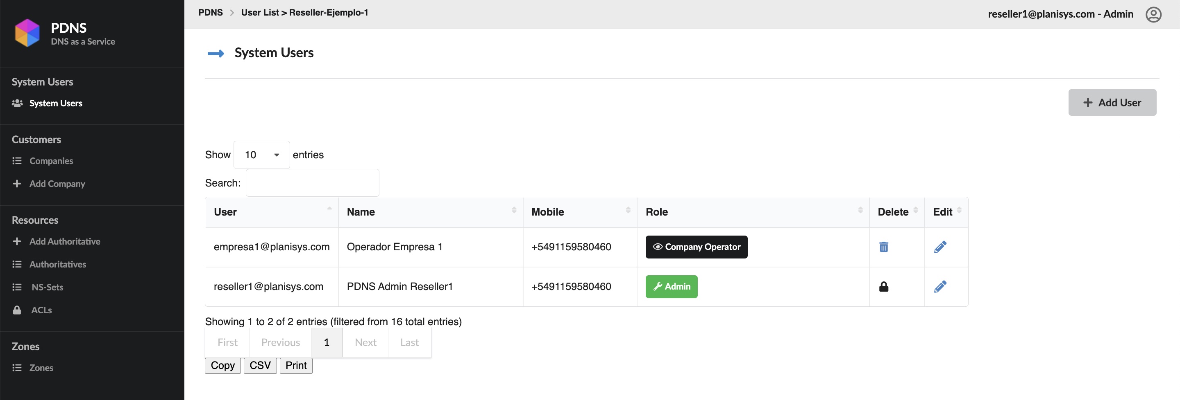Click reseller1@planisys.com - Admin account label
Image resolution: width=1180 pixels, height=400 pixels.
pyautogui.click(x=1060, y=14)
